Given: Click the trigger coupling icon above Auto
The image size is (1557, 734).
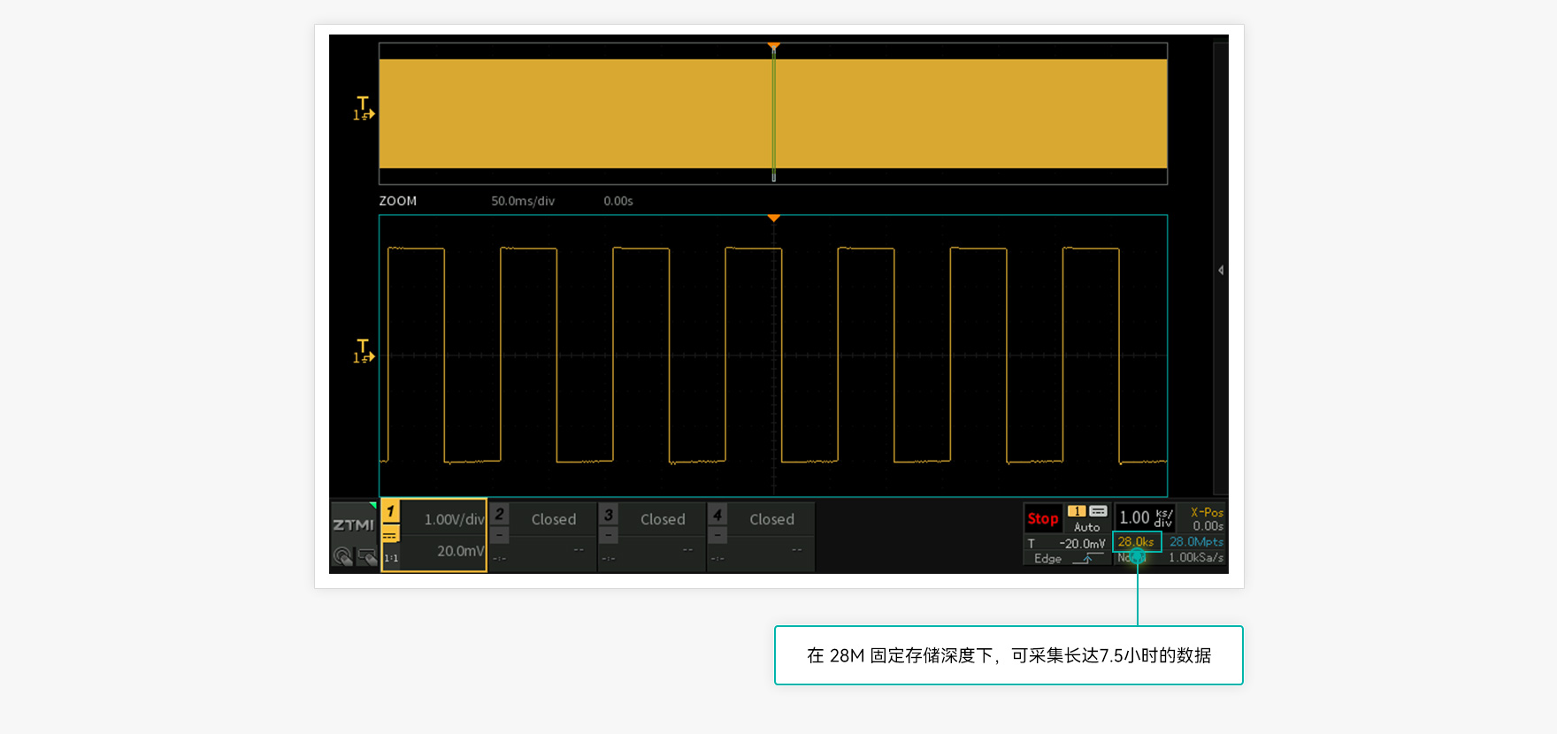Looking at the screenshot, I should click(x=1098, y=511).
